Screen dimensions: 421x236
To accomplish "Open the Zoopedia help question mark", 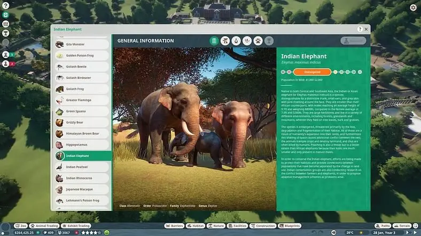I will pos(360,29).
